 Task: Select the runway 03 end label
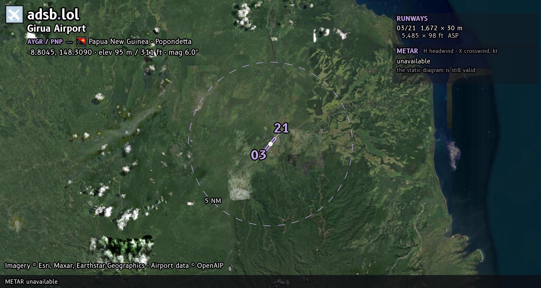259,155
